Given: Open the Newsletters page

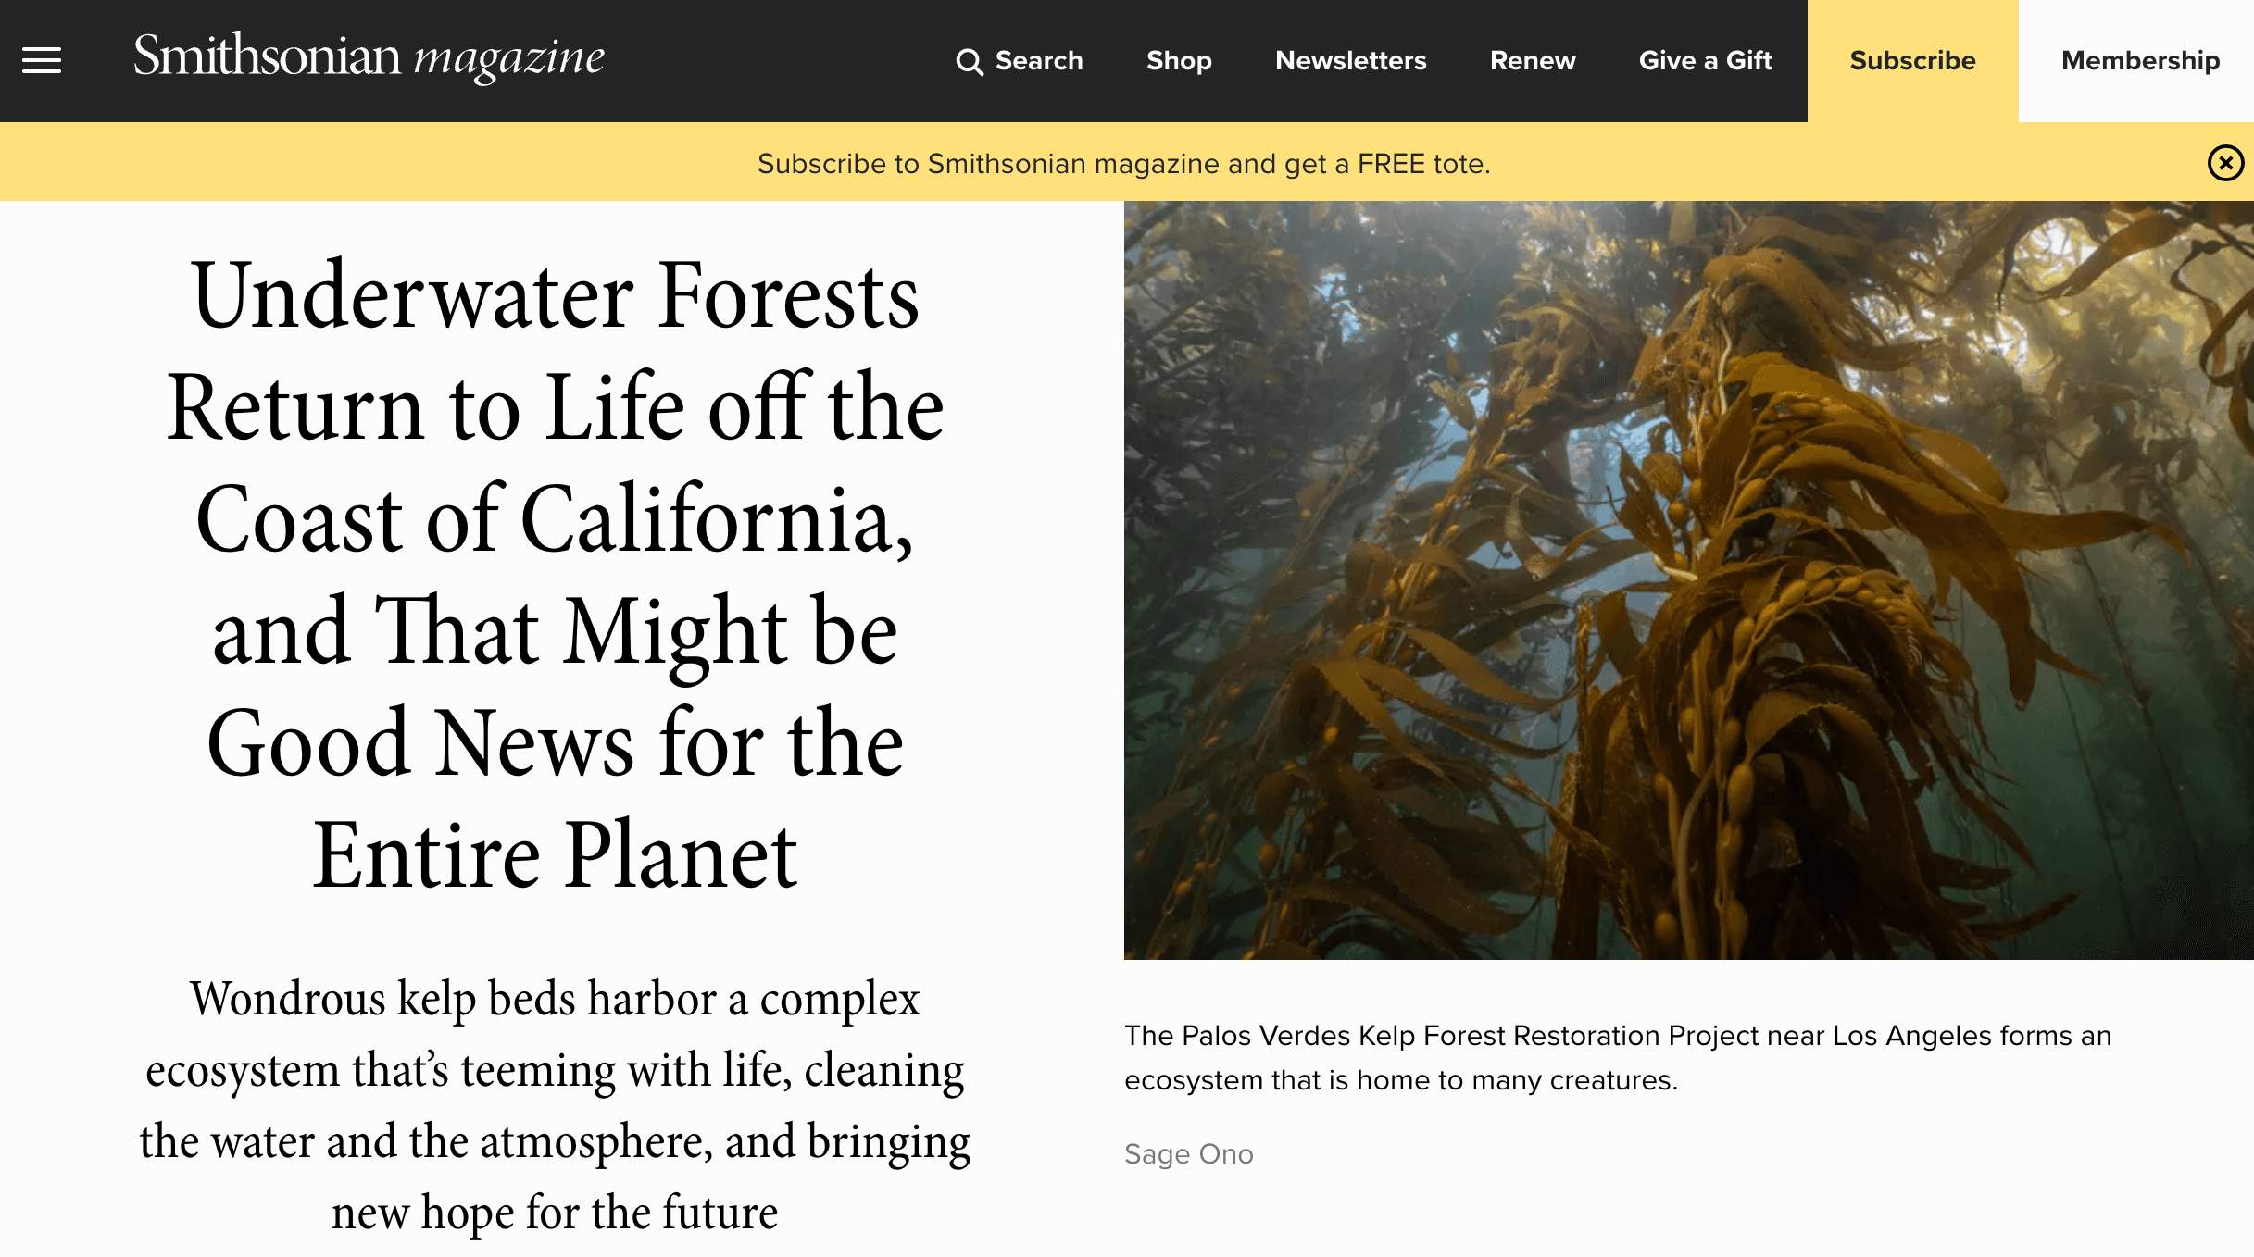Looking at the screenshot, I should point(1350,60).
